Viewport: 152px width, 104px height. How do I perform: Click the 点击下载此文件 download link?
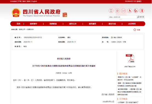tap(130, 67)
